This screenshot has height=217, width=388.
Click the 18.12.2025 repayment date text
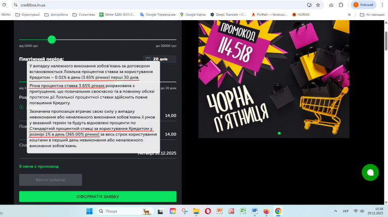pos(166,153)
